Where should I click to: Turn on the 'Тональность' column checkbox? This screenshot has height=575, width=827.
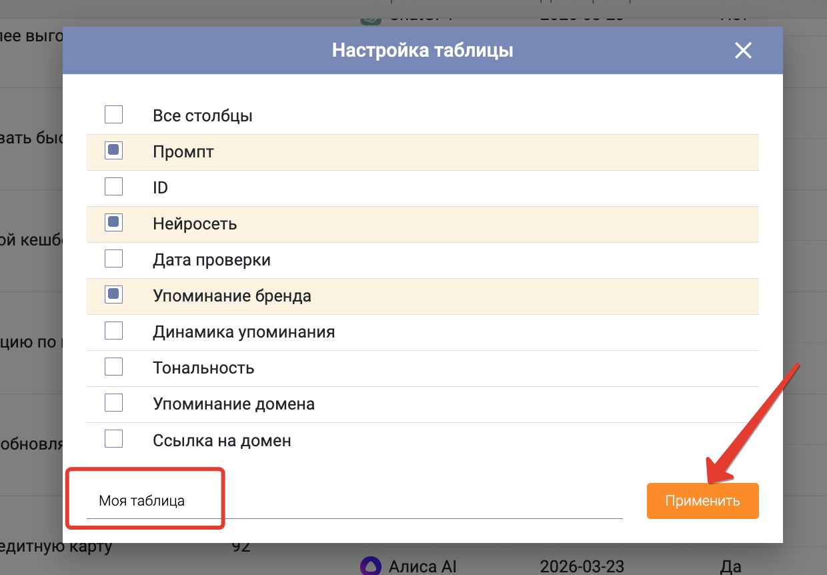(114, 368)
